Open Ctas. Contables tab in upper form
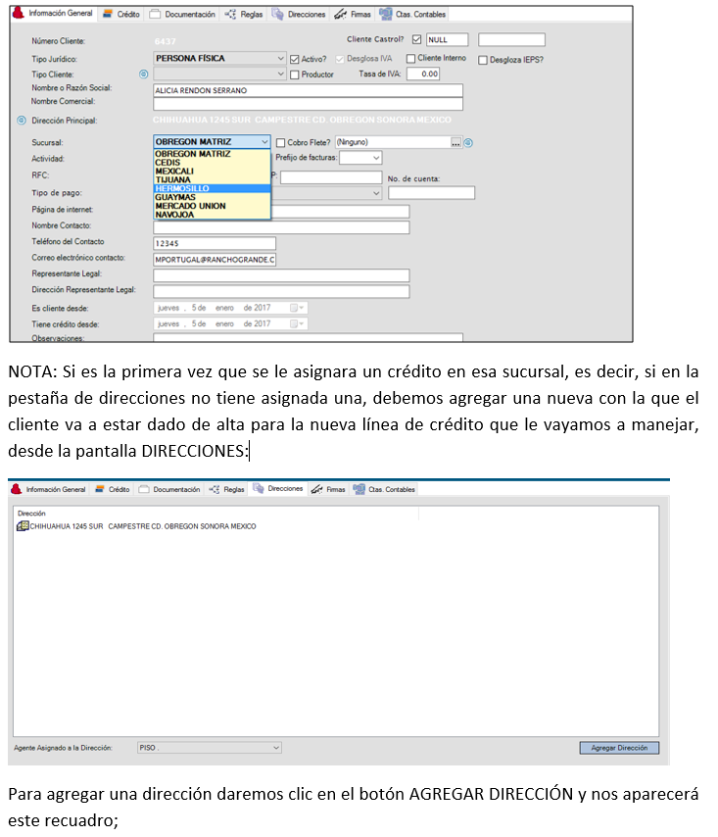 click(413, 14)
